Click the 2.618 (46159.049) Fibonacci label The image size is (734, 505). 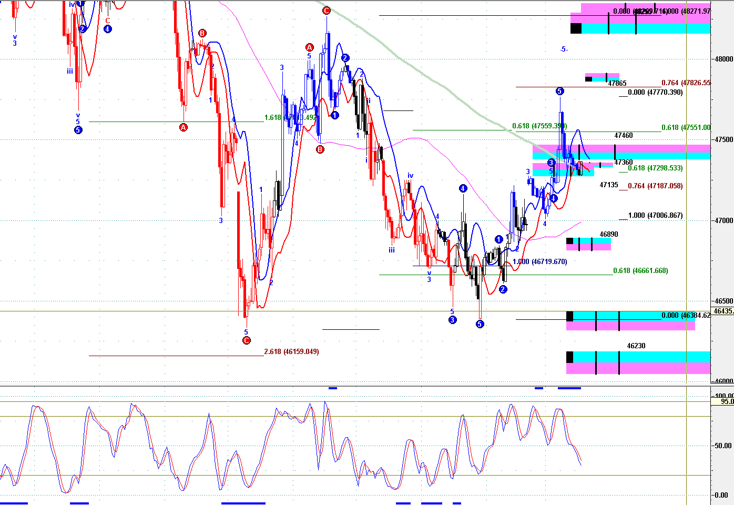coord(291,351)
